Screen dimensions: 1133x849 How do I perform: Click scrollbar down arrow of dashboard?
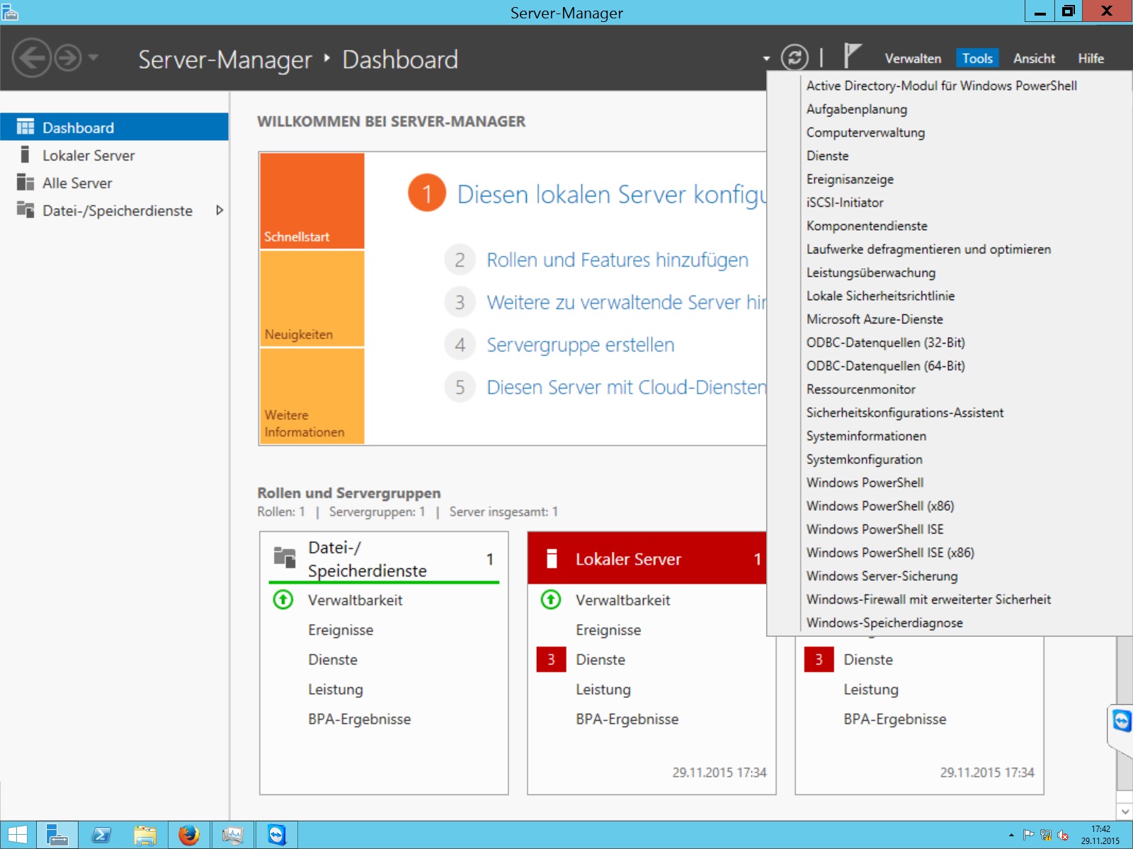click(1125, 812)
